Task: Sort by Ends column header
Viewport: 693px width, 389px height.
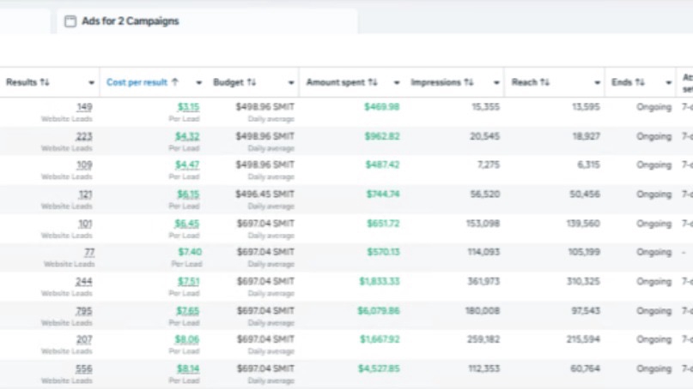Action: coord(623,83)
